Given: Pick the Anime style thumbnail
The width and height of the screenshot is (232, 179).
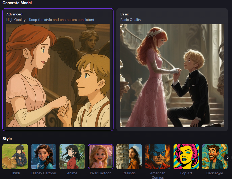Looking at the screenshot, I should click(72, 157).
